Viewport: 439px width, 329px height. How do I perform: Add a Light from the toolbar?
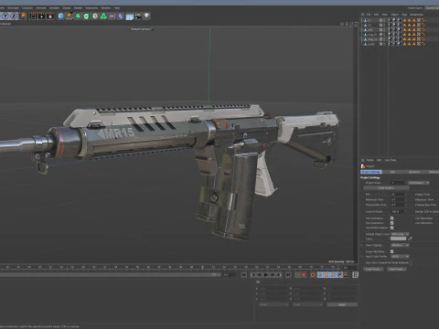pyautogui.click(x=146, y=16)
